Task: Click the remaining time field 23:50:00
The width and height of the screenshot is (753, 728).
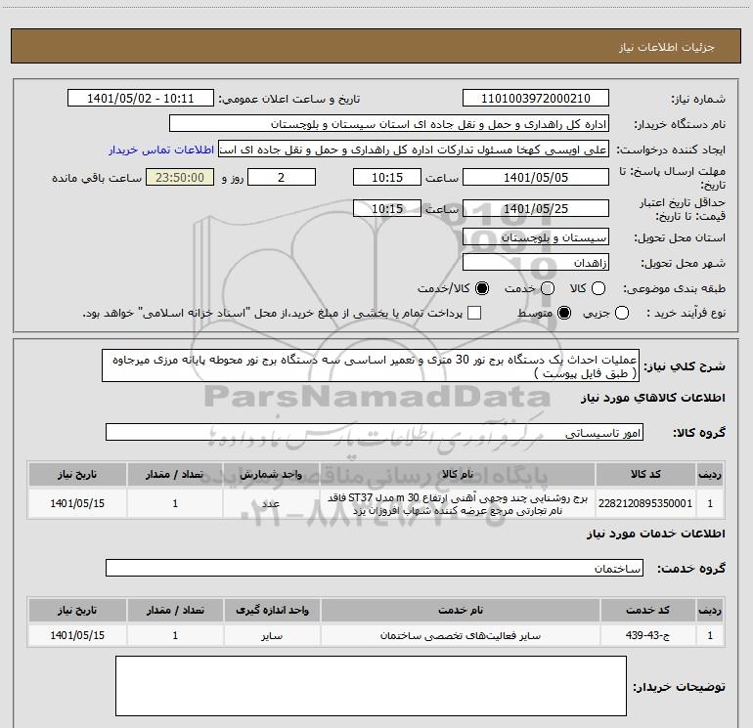Action: [x=180, y=177]
